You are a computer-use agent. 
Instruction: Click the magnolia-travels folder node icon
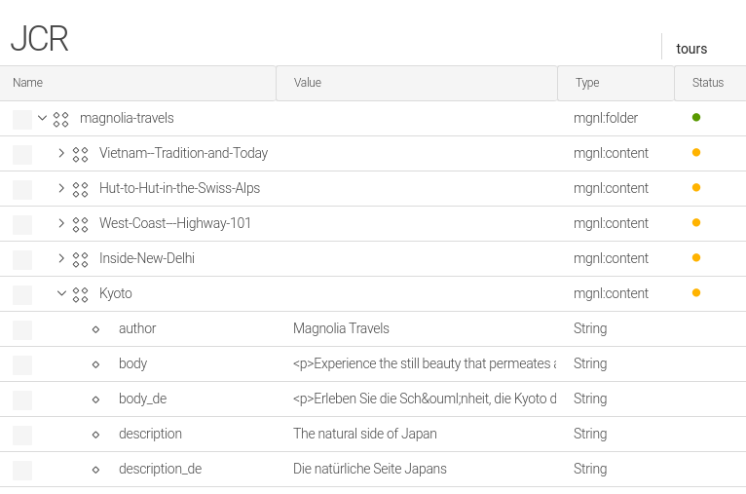pyautogui.click(x=61, y=120)
